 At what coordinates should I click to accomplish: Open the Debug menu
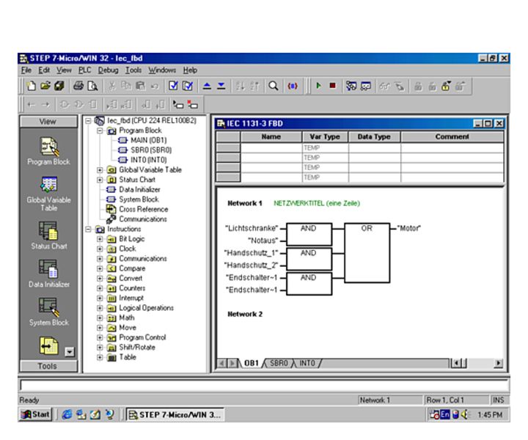108,70
